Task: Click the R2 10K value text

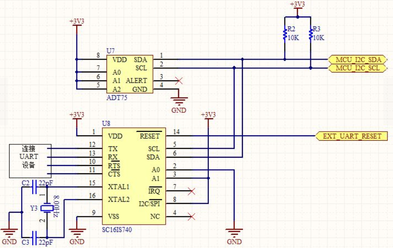Action: click(293, 38)
